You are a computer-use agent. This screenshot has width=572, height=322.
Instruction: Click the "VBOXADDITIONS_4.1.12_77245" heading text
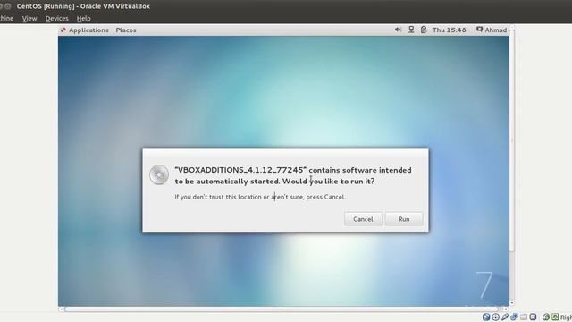tap(240, 170)
